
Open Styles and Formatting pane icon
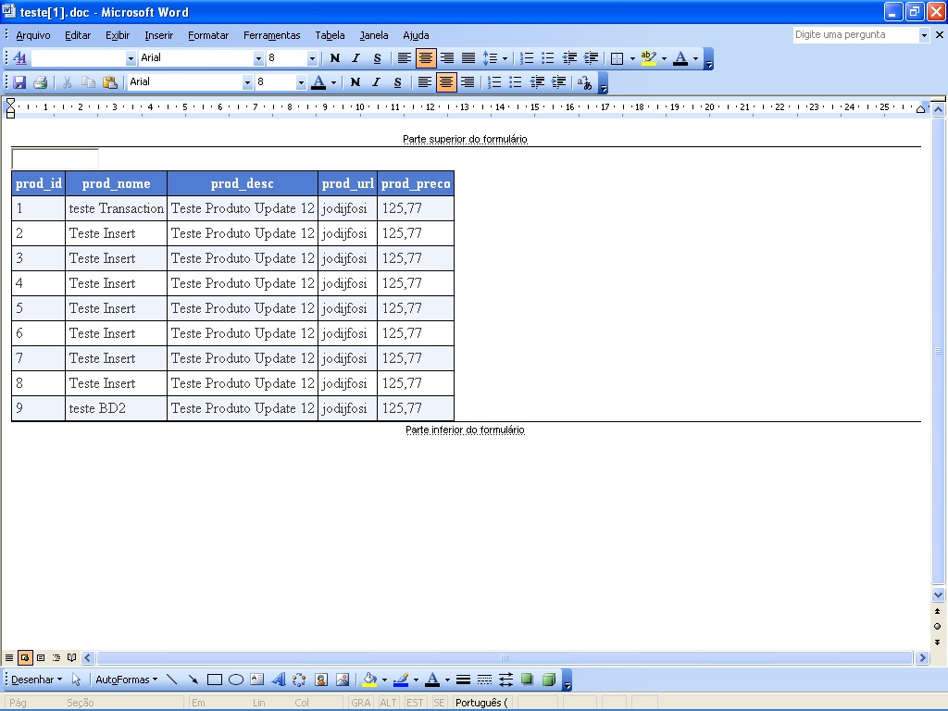19,58
